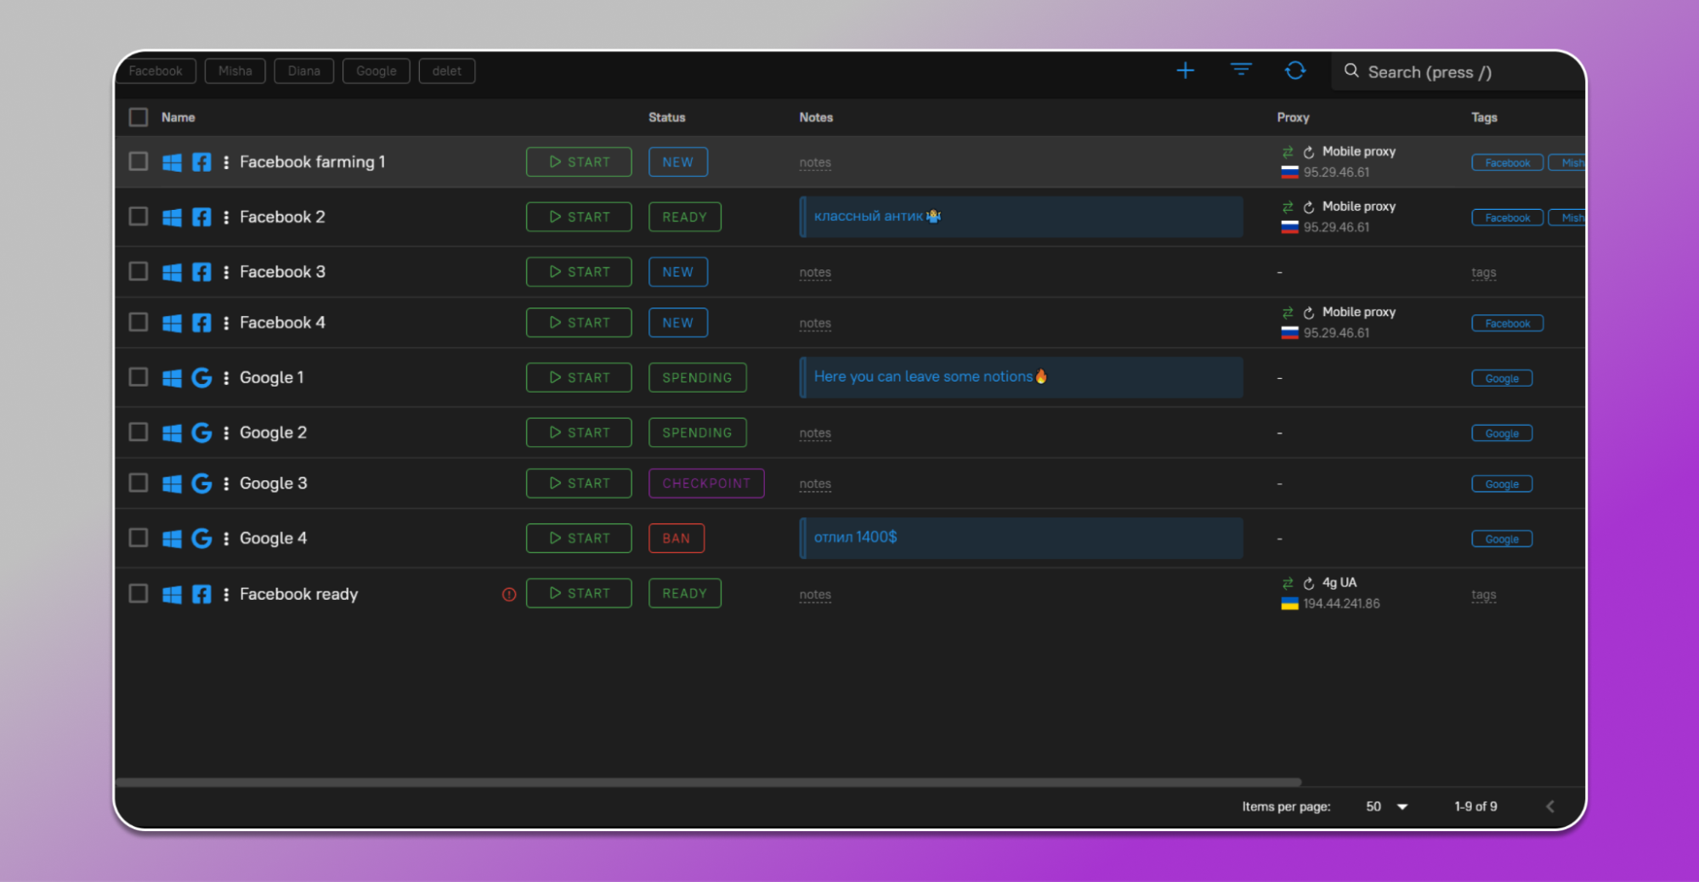Click the plus icon to add profile

pyautogui.click(x=1185, y=71)
